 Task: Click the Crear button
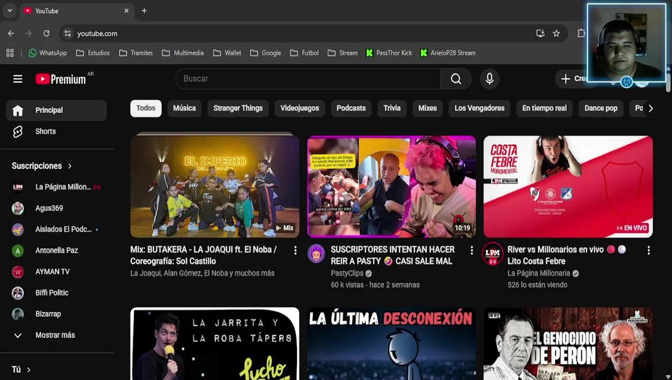coord(574,79)
